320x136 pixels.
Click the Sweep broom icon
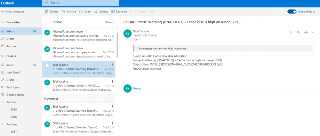96,11
